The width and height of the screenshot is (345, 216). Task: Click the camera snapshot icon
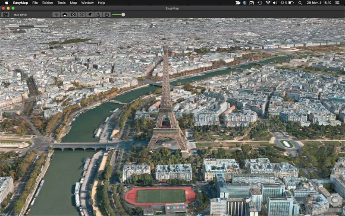(x=73, y=15)
